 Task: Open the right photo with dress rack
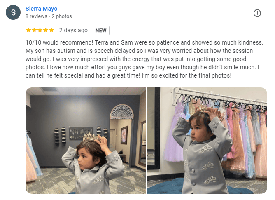pyautogui.click(x=207, y=141)
